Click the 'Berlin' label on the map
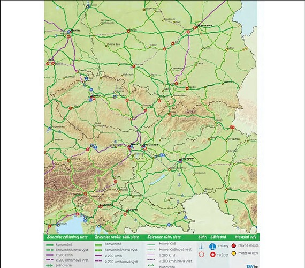 [75, 31]
